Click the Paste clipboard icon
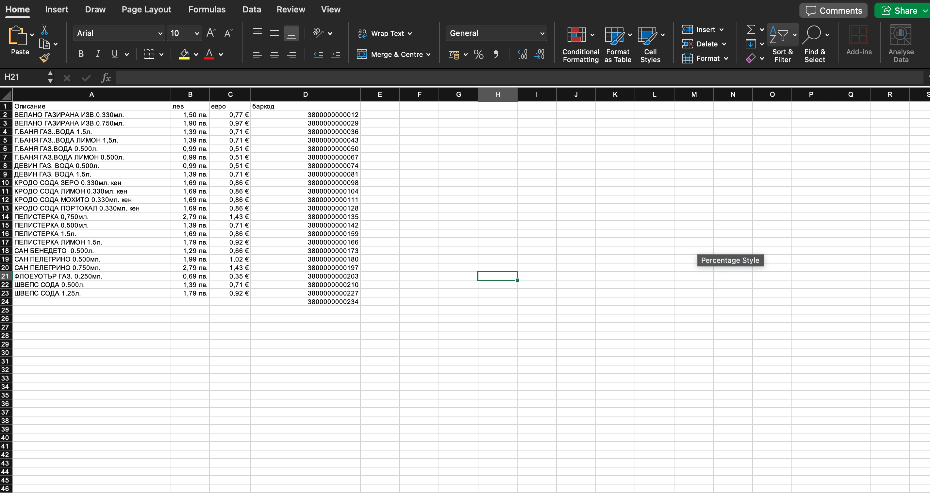930x493 pixels. click(17, 35)
